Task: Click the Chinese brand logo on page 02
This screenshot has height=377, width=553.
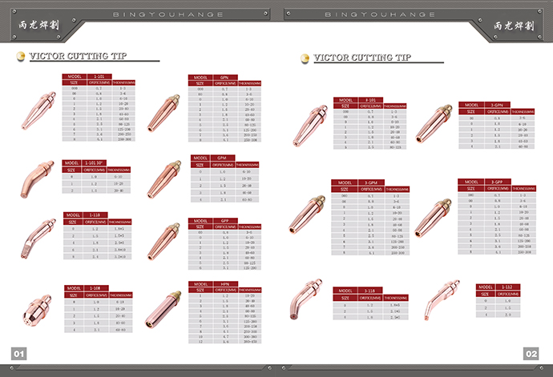Action: point(514,26)
